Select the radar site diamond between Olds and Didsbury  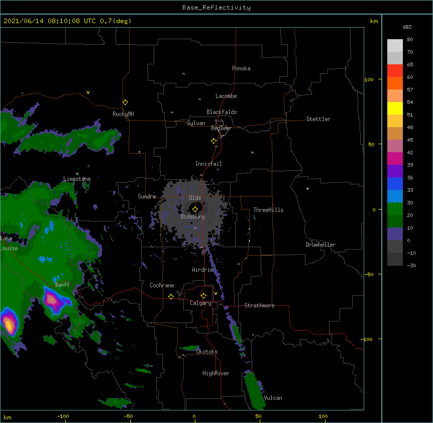click(x=195, y=209)
